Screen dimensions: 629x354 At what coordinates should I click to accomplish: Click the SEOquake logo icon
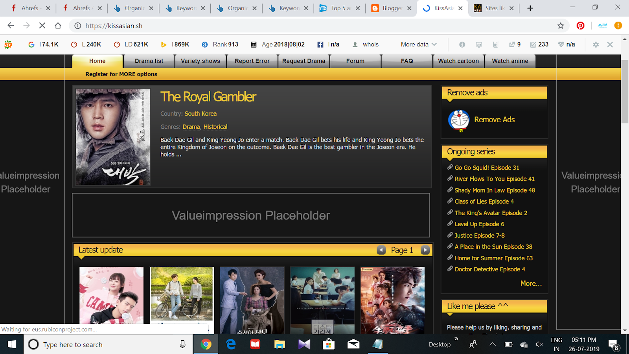click(8, 44)
